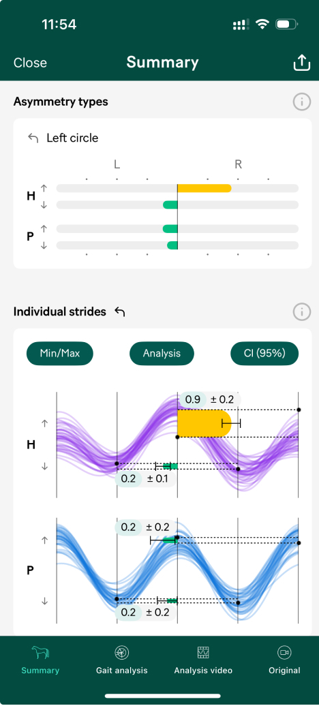Tap left-turn arrow beside Left circle

tap(33, 138)
